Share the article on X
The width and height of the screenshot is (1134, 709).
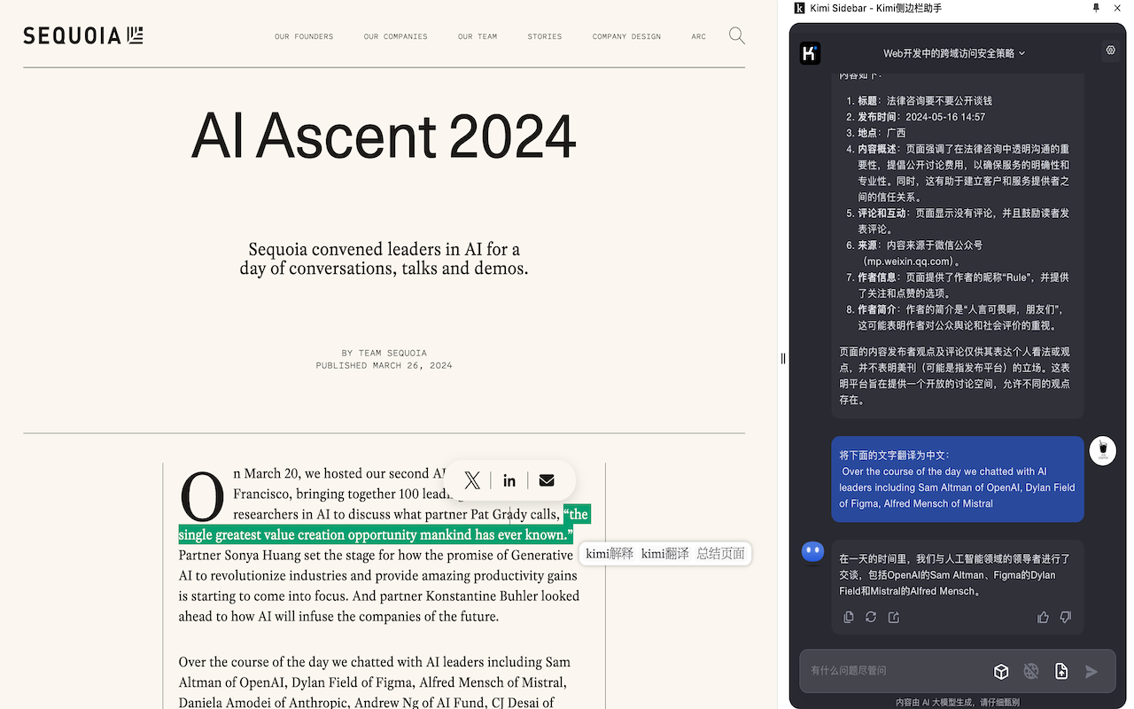pyautogui.click(x=472, y=480)
